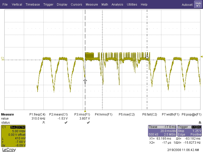Open the Trigger descriptor box
The height and width of the screenshot is (152, 203).
[189, 131]
